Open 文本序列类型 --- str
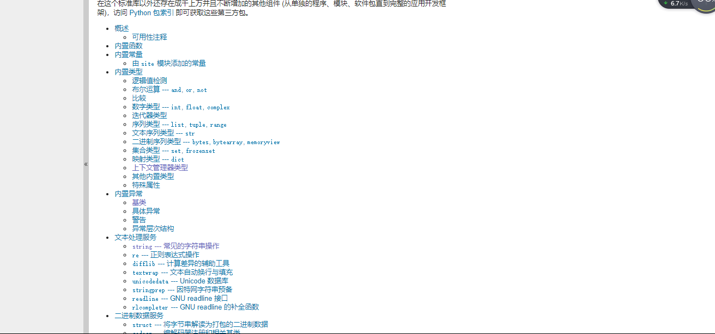715x334 pixels. (163, 133)
